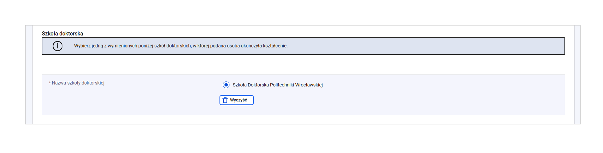
Task: Click the narrow left side strip of panel
Action: [x=29, y=75]
